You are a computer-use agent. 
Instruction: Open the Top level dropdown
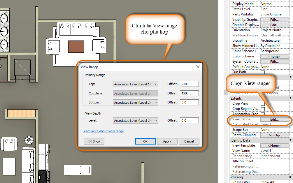(x=136, y=84)
